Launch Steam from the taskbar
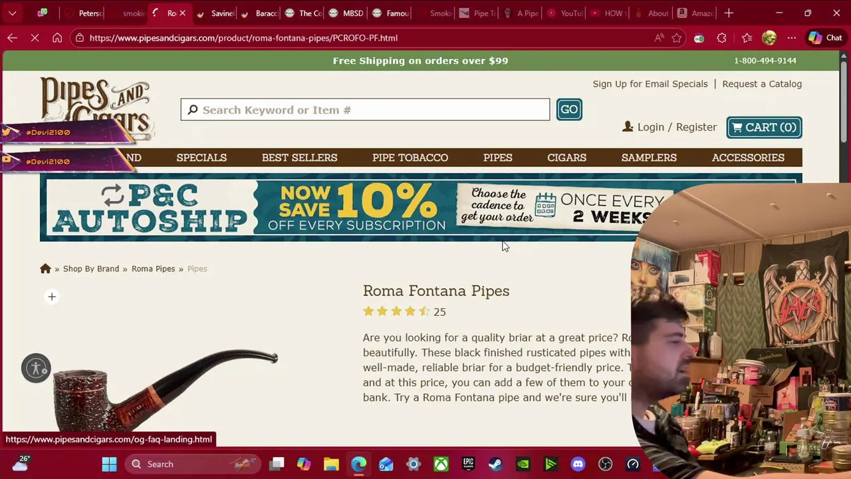The width and height of the screenshot is (851, 479). pyautogui.click(x=495, y=464)
